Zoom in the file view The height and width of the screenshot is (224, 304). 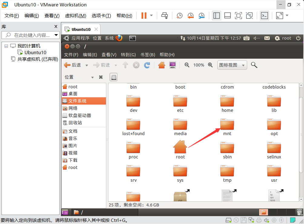point(210,65)
